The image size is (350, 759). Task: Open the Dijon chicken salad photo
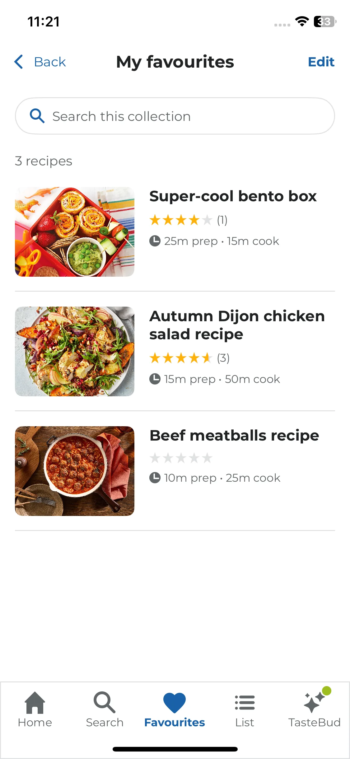75,351
